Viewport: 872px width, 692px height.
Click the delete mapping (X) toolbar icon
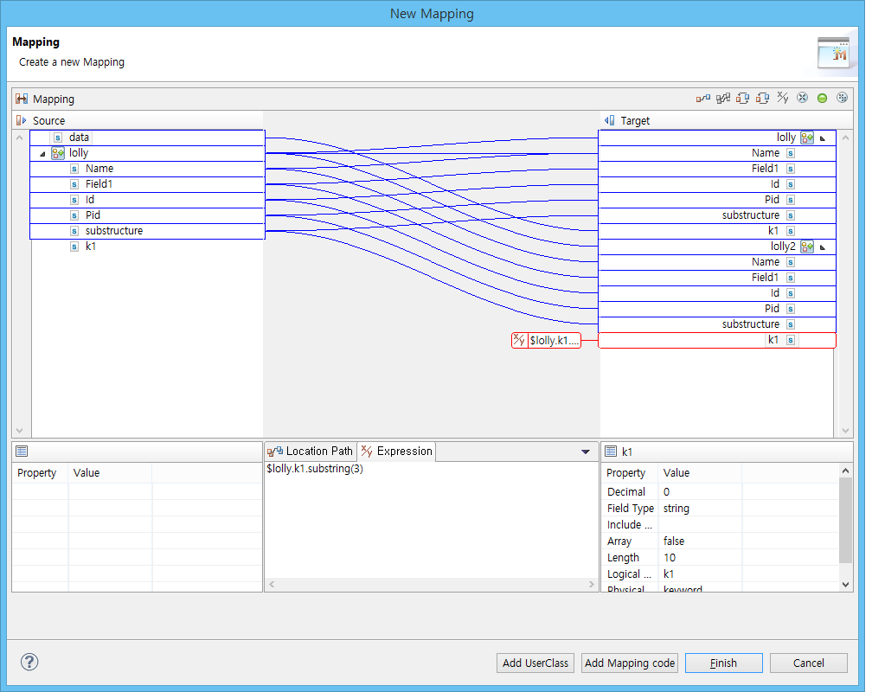(x=803, y=98)
